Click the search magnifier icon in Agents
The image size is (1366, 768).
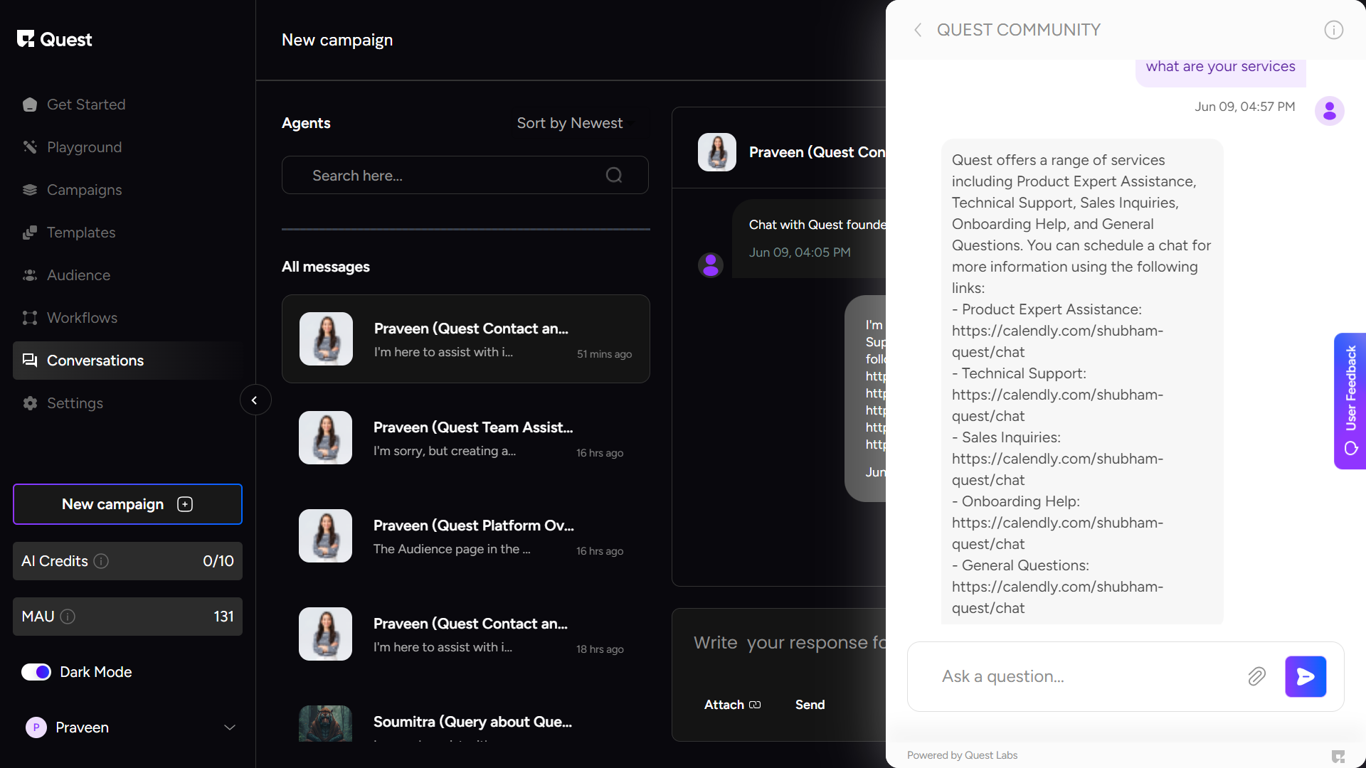click(x=613, y=175)
